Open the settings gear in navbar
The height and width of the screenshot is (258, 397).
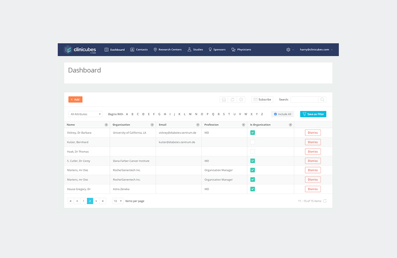coord(288,50)
